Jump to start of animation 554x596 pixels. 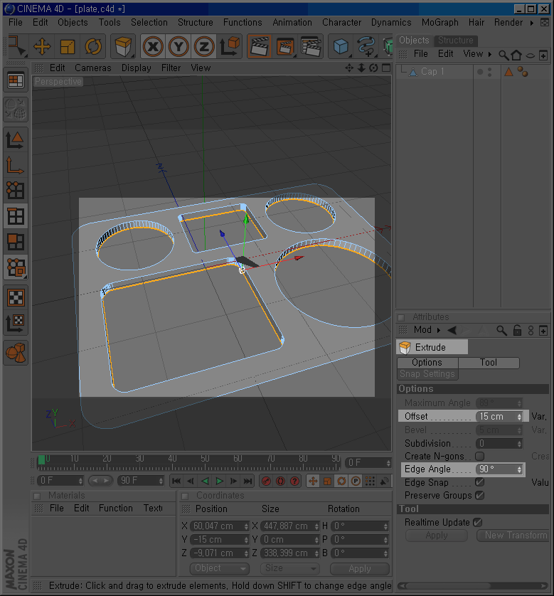176,481
